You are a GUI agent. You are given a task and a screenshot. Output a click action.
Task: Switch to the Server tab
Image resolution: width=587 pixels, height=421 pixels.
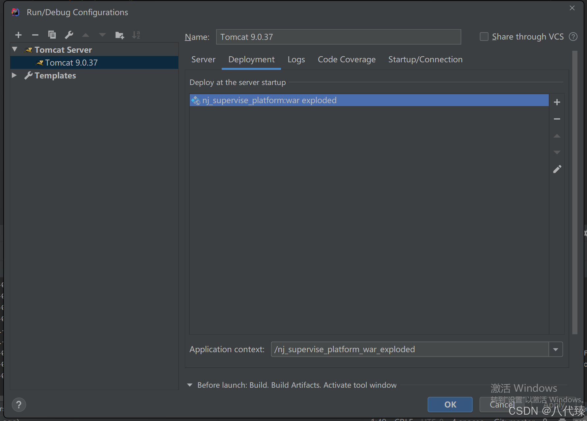(x=203, y=60)
